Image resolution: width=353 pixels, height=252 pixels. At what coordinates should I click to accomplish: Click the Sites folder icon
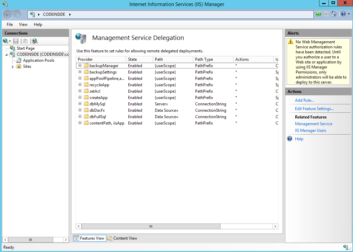(19, 66)
